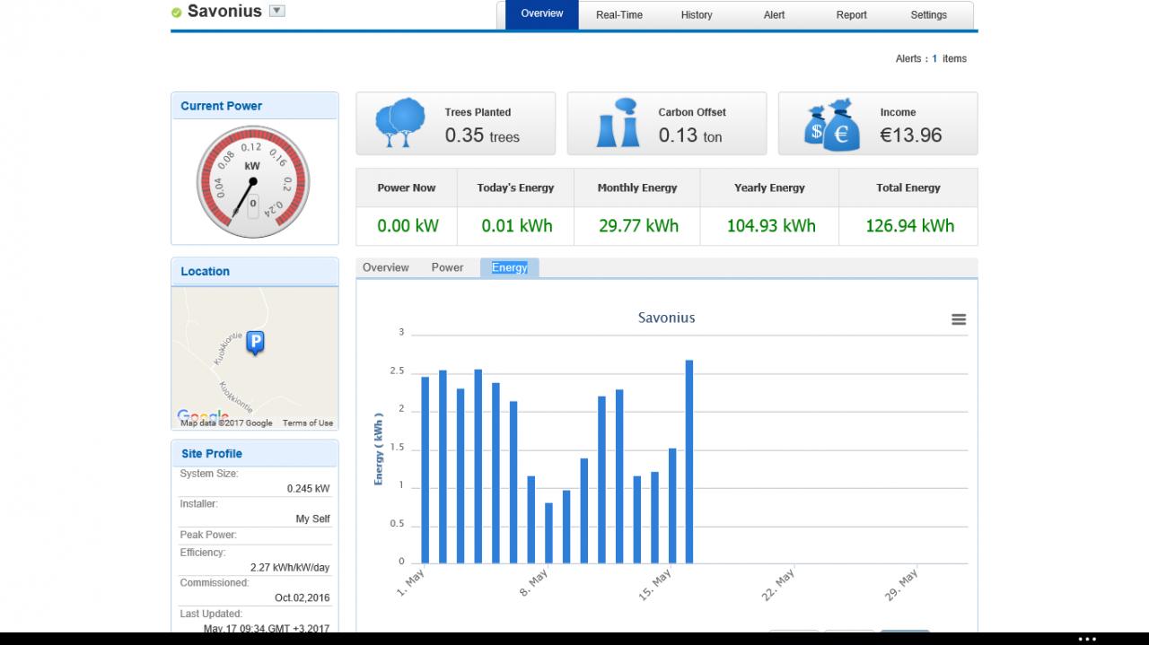Click Monthly Energy value 29.77 kWh

(x=638, y=226)
